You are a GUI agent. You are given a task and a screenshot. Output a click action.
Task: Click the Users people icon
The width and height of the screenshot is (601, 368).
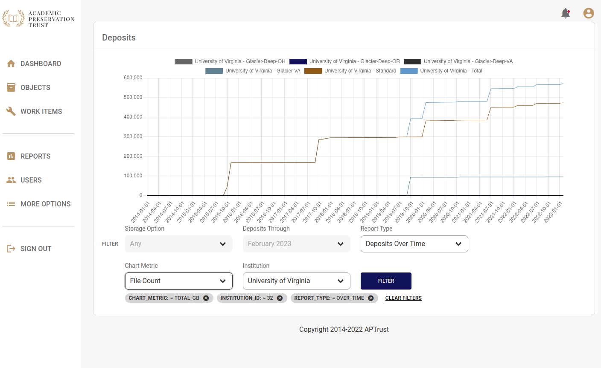[x=11, y=180]
